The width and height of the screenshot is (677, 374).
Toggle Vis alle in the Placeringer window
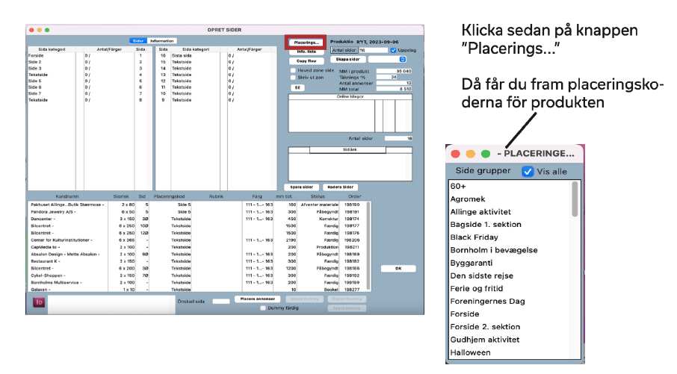click(528, 171)
